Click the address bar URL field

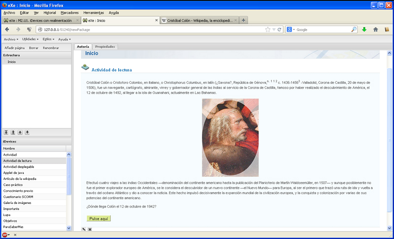coord(153,30)
